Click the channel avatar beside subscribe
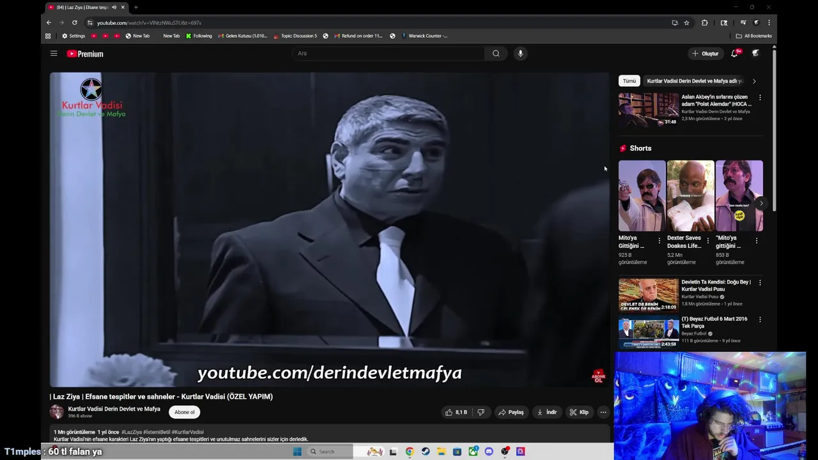This screenshot has width=818, height=460. pyautogui.click(x=57, y=412)
